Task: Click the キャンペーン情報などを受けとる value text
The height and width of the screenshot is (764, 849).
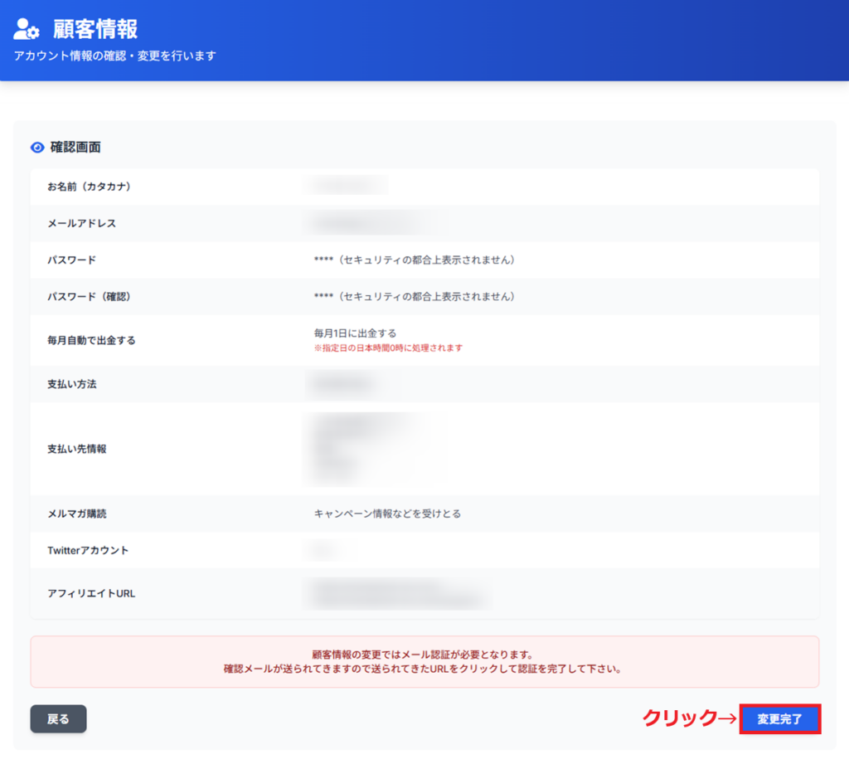Action: point(386,513)
